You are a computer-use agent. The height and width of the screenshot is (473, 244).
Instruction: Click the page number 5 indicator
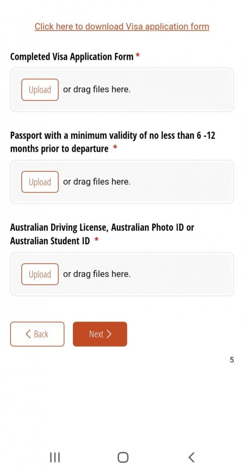click(232, 360)
